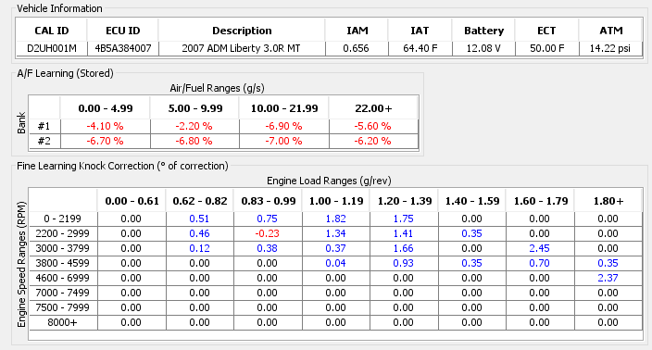Click the 0.00 - 4.99 airflow range header
652x350 pixels.
(106, 108)
